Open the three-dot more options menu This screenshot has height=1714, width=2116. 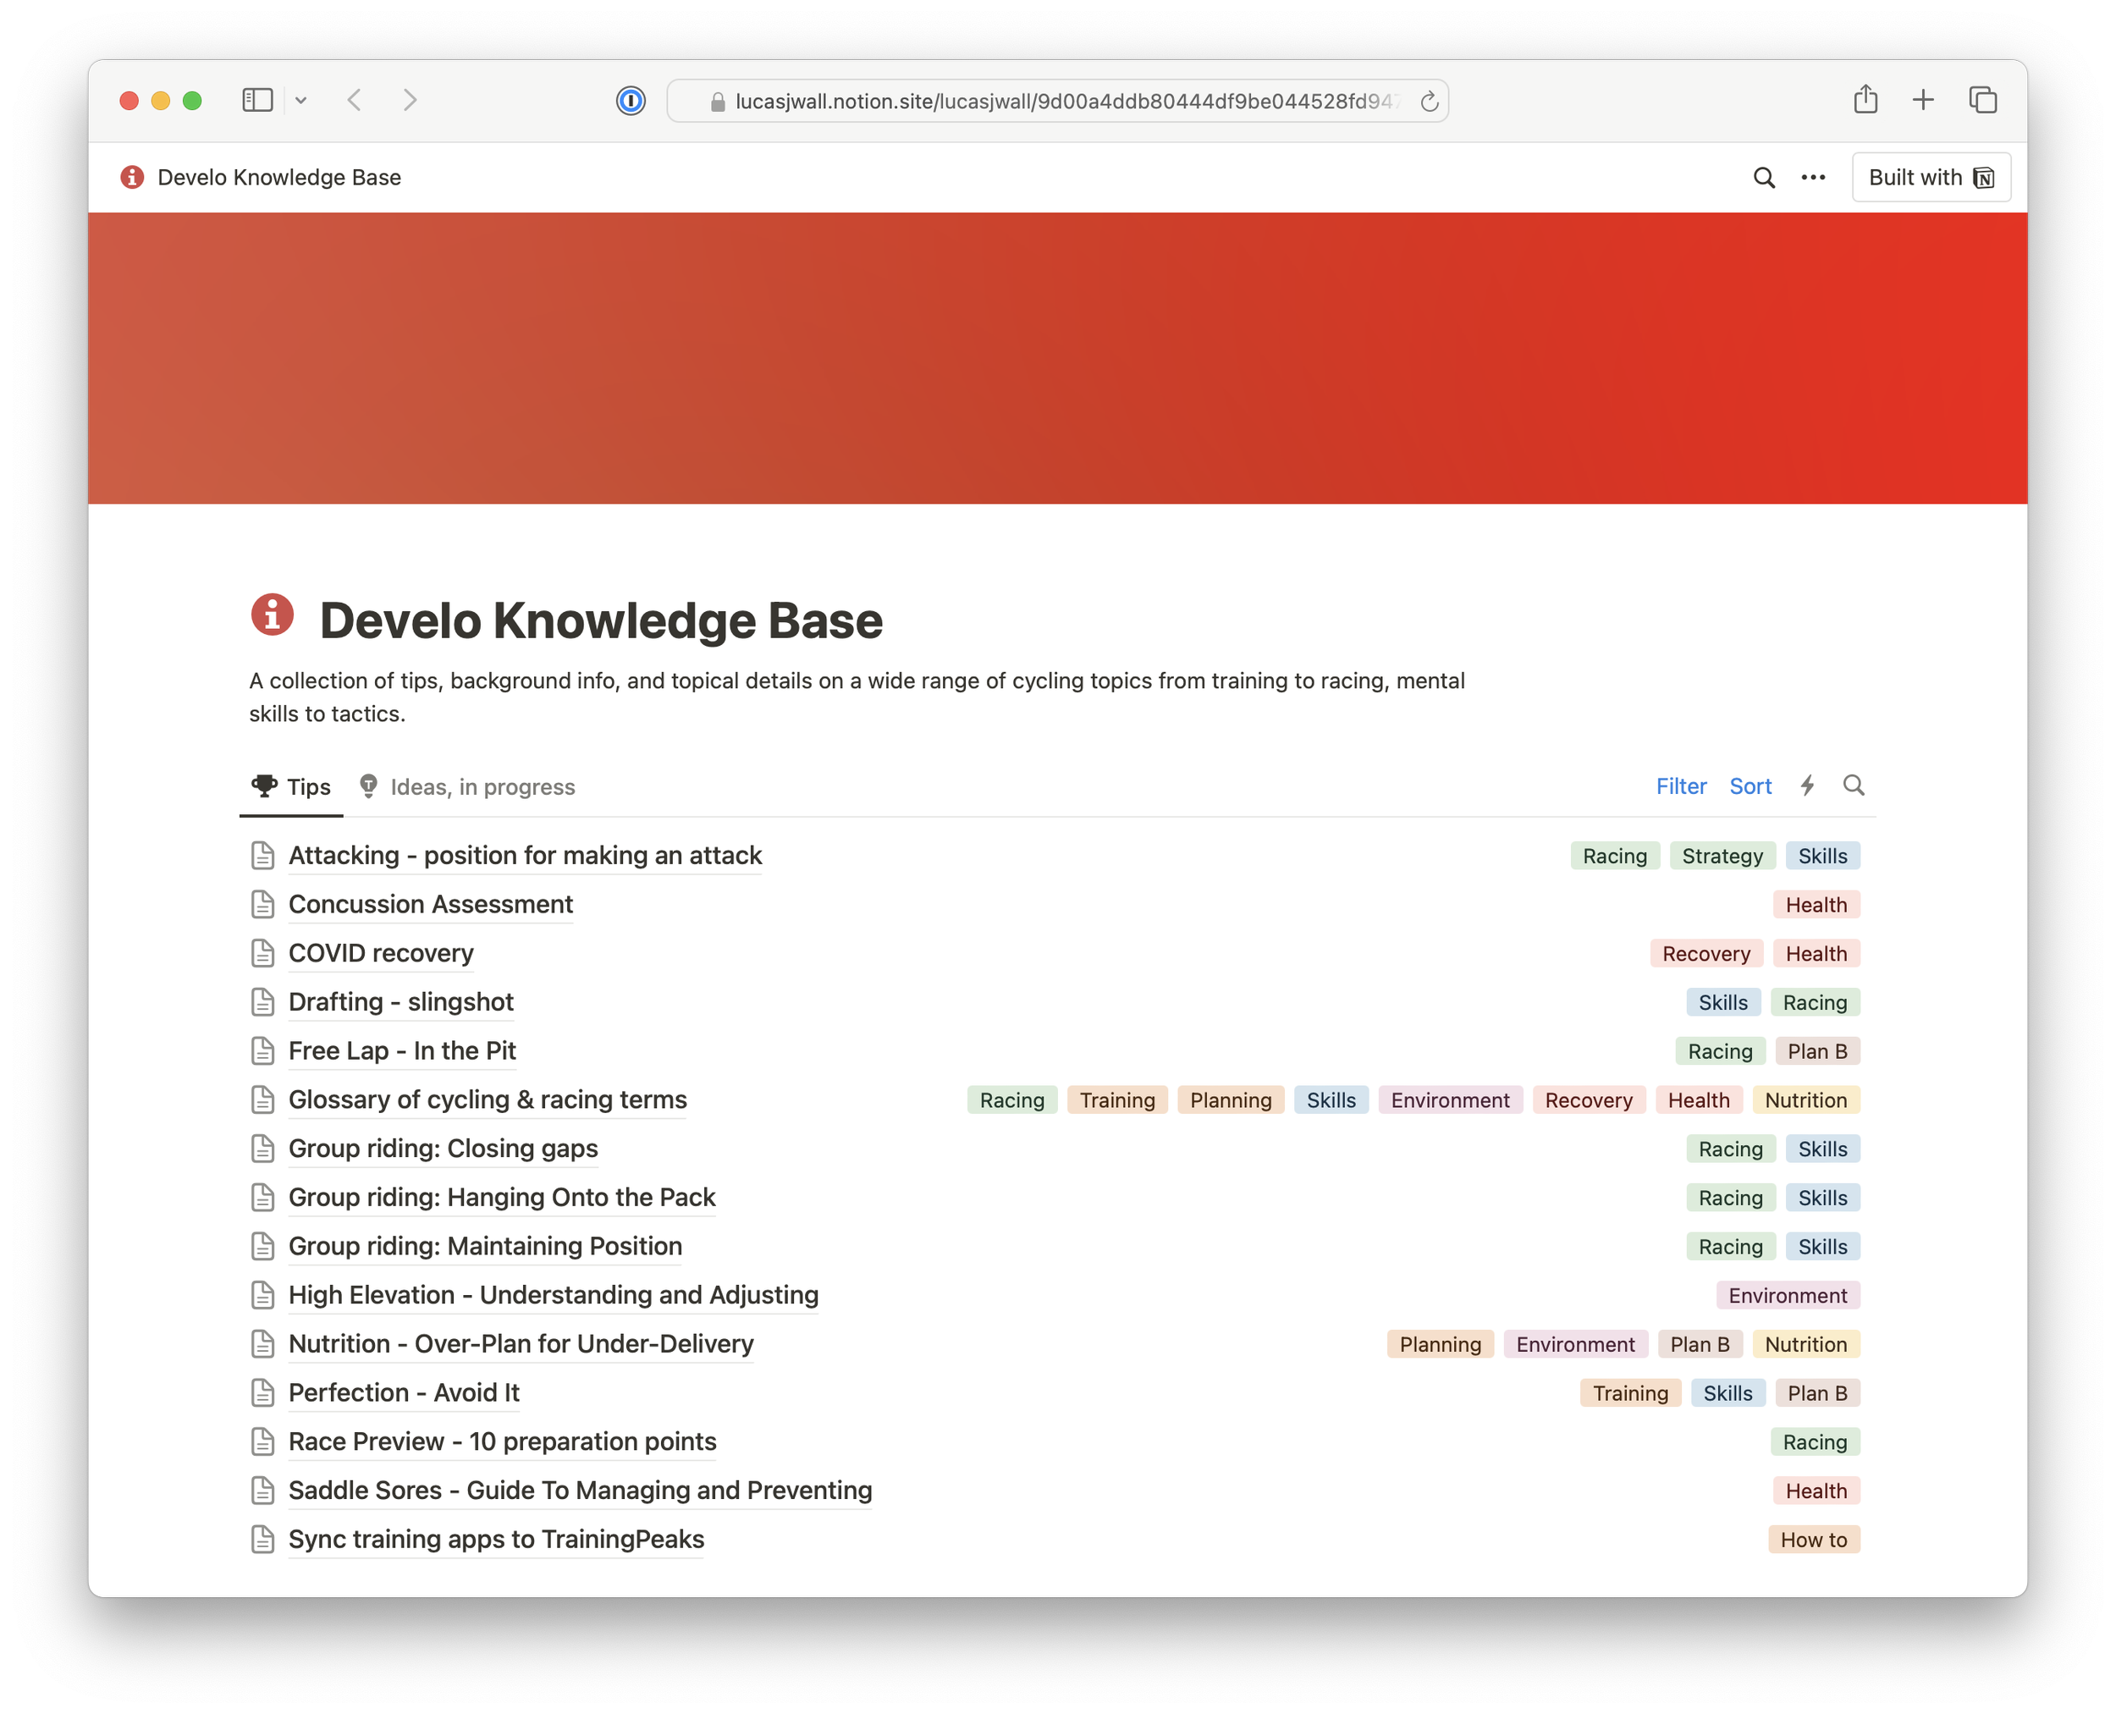(1814, 178)
